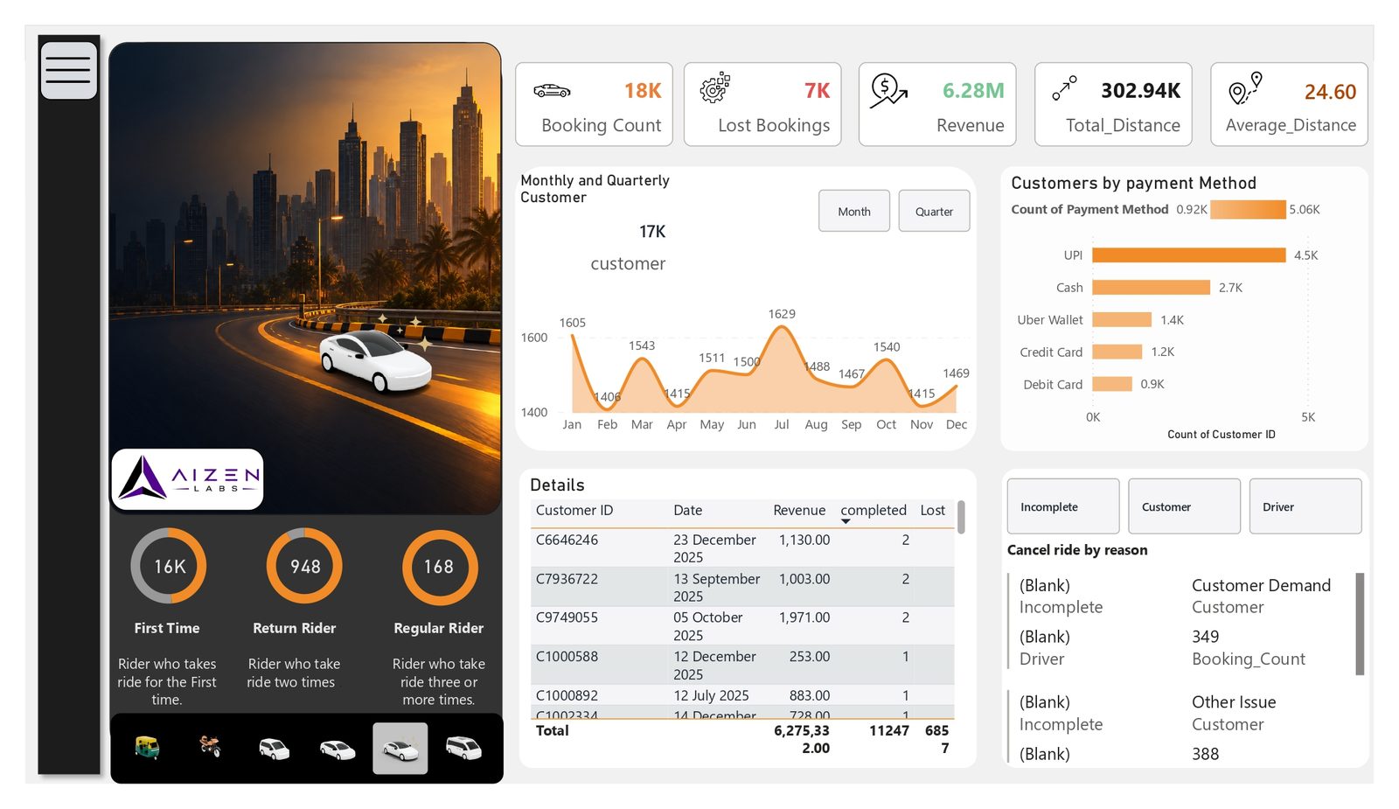Sort table by Lost header
Screen dimensions: 1399x809
(932, 510)
